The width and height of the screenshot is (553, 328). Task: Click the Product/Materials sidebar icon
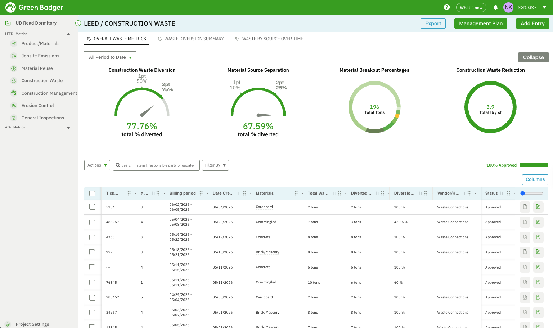tap(14, 44)
